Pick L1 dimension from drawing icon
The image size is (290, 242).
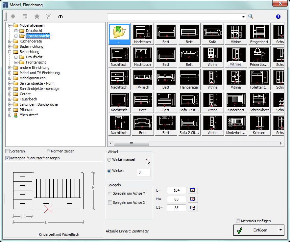tap(193, 208)
